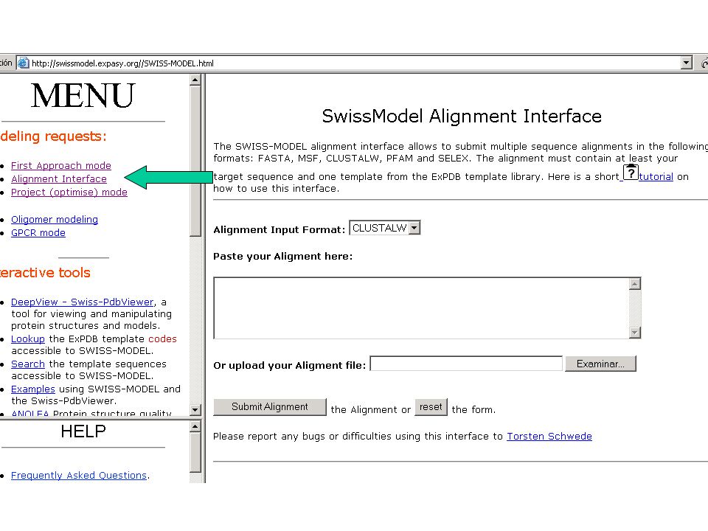708x531 pixels.
Task: Click the 'Paste your Aligment here:' label
Action: tap(282, 257)
